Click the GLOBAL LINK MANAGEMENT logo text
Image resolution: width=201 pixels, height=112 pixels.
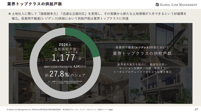[x=178, y=5]
